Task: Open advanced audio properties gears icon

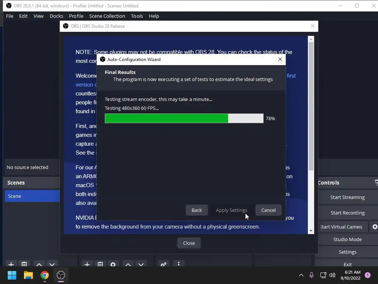Action: point(164,264)
